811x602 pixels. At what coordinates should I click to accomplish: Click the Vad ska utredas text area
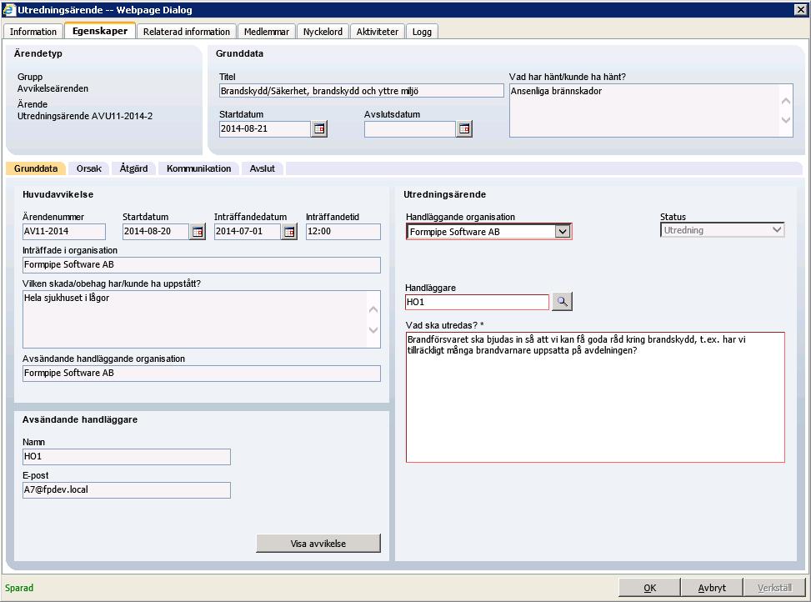coord(595,397)
